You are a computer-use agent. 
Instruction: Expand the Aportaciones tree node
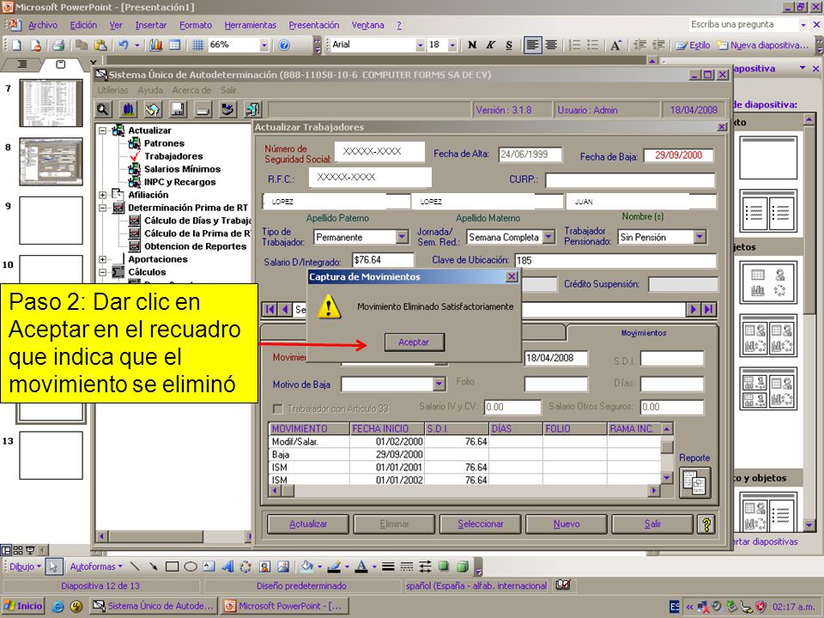coord(102,259)
